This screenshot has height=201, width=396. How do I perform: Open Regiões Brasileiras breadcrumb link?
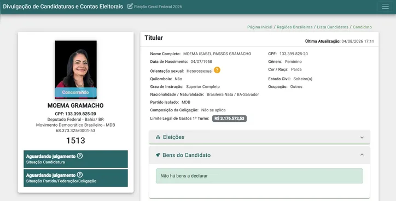(294, 27)
